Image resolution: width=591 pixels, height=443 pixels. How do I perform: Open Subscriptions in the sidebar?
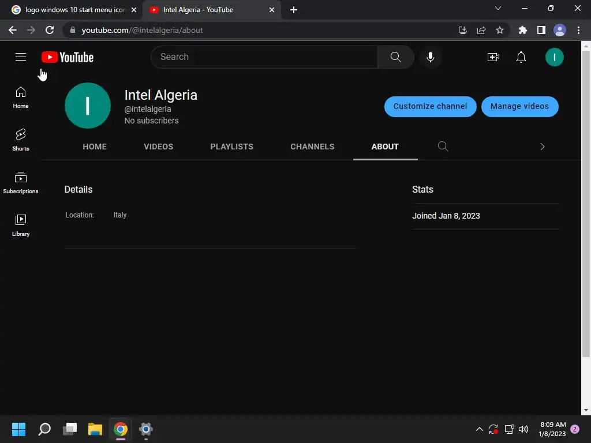[x=21, y=183]
